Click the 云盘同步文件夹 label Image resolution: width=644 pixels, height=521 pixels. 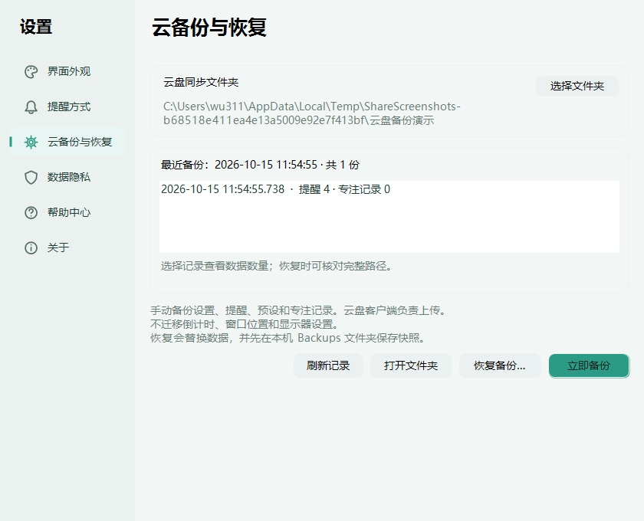[201, 83]
